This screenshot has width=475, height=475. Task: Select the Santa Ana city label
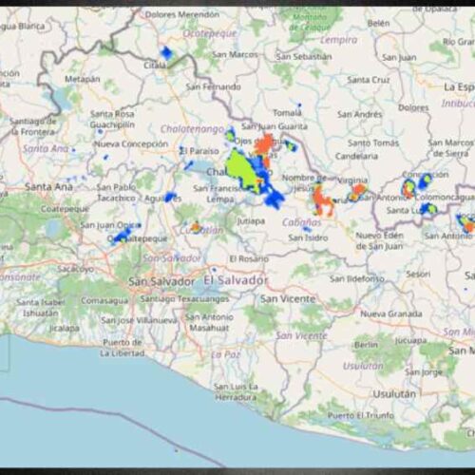[48, 187]
